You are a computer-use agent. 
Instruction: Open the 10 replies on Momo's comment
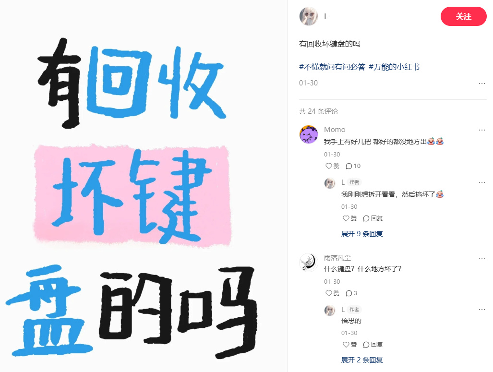coord(353,166)
